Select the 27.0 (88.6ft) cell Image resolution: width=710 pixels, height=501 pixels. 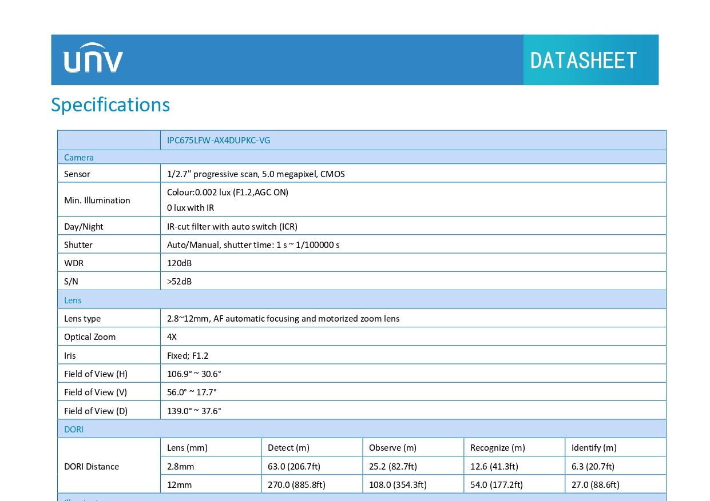(596, 484)
